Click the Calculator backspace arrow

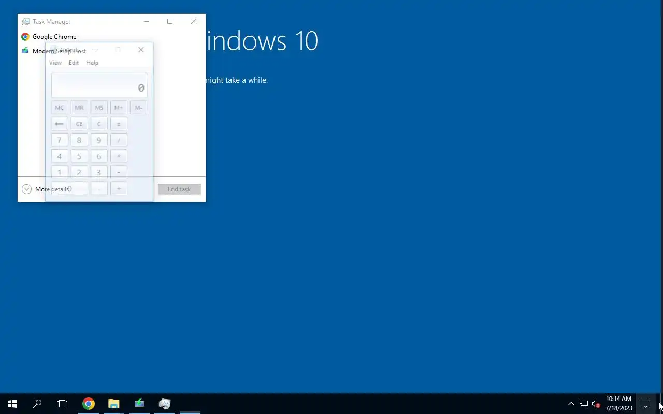60,124
